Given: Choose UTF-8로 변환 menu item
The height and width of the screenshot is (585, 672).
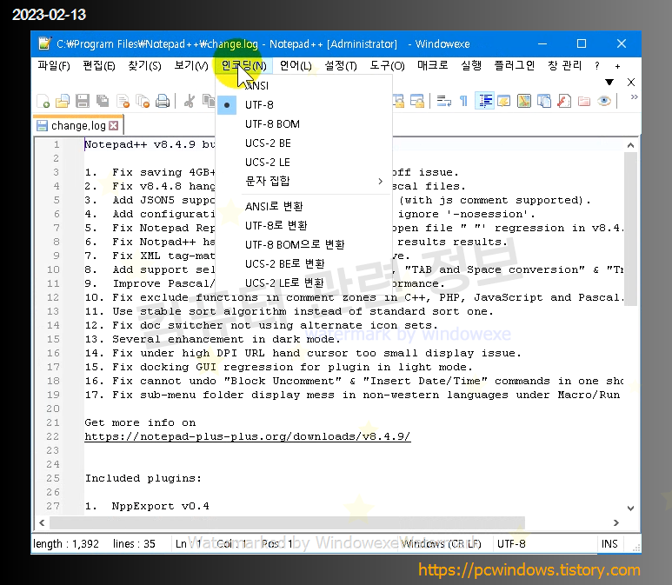Looking at the screenshot, I should point(304,225).
